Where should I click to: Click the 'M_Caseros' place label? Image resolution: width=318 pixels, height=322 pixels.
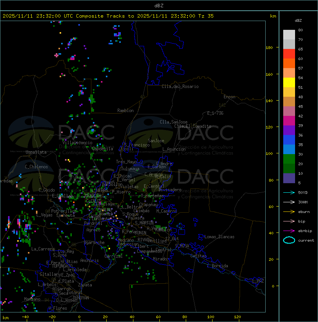click(167, 211)
